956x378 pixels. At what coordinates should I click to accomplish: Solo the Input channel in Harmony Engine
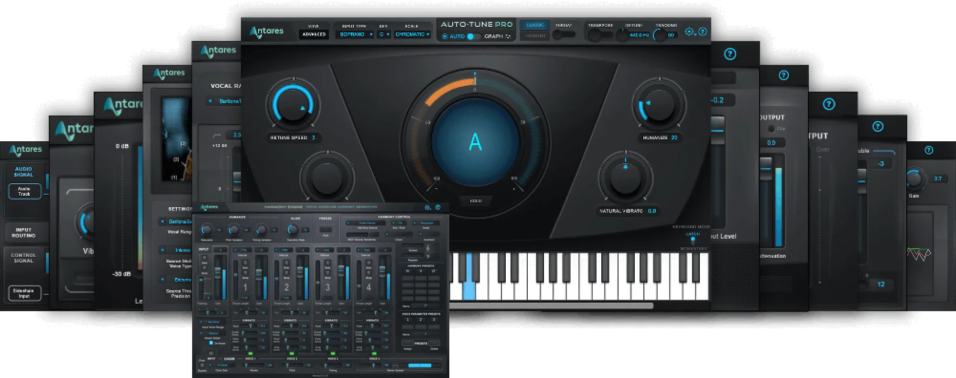click(205, 258)
